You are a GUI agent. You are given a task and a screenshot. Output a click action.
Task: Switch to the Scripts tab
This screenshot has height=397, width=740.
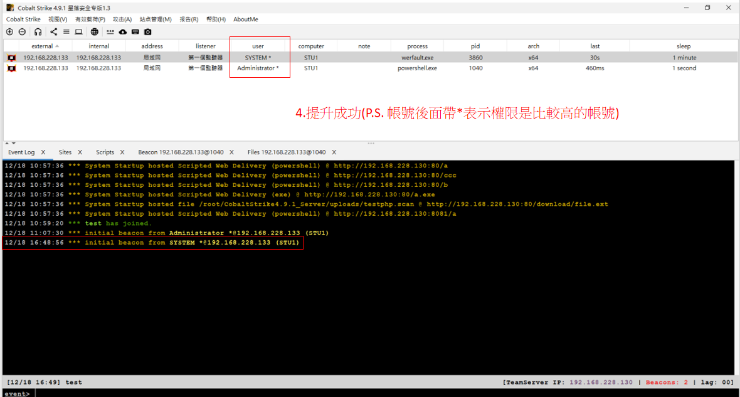tap(105, 152)
